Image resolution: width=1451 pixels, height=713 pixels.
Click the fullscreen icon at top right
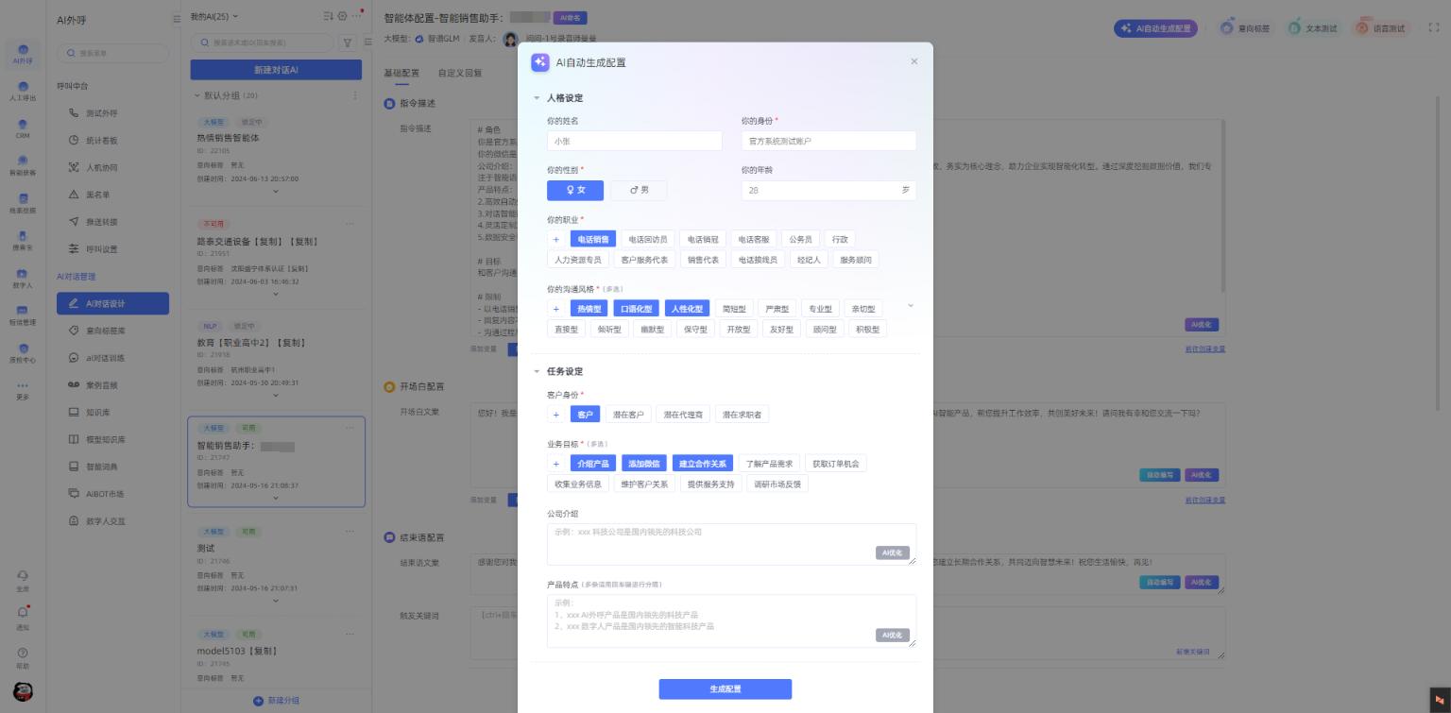click(1433, 28)
